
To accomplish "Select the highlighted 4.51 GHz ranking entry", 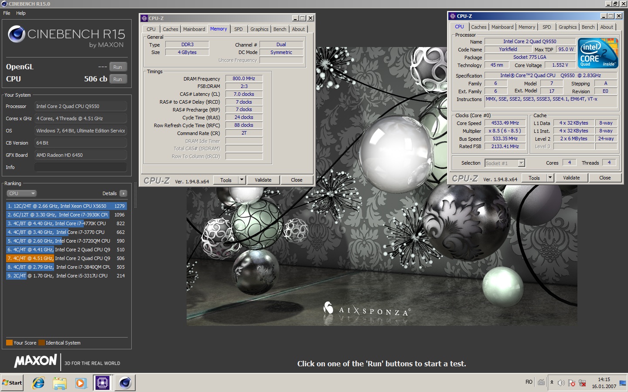I will pos(66,258).
